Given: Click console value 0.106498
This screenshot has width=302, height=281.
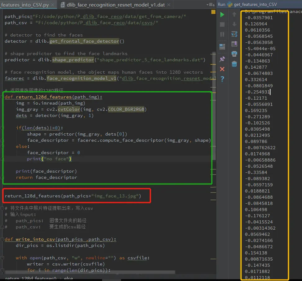Looking at the screenshot, I should click(x=256, y=210).
